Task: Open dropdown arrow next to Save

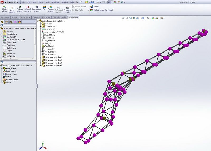Action: 95,2
